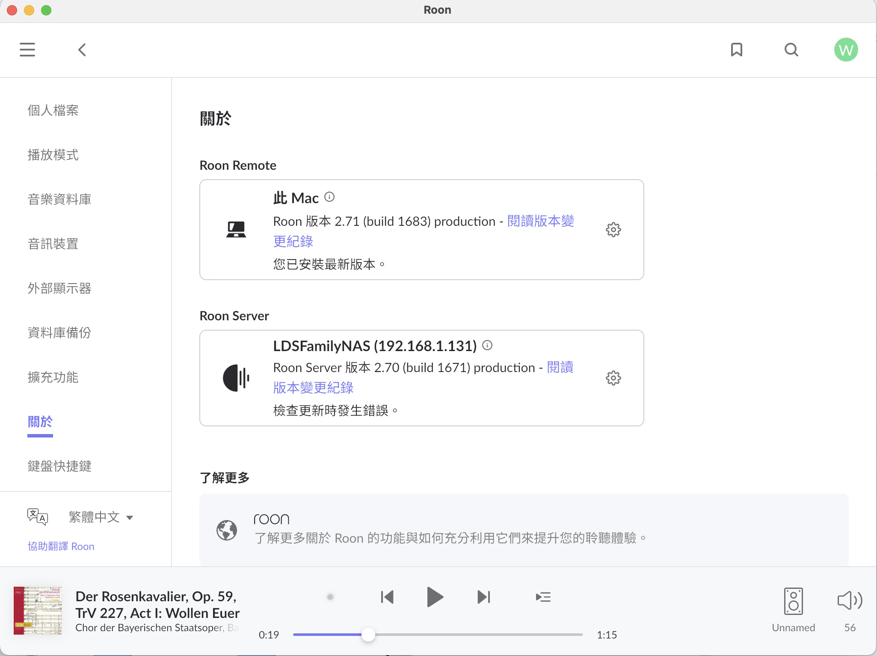Open the W user profile avatar

(x=846, y=50)
